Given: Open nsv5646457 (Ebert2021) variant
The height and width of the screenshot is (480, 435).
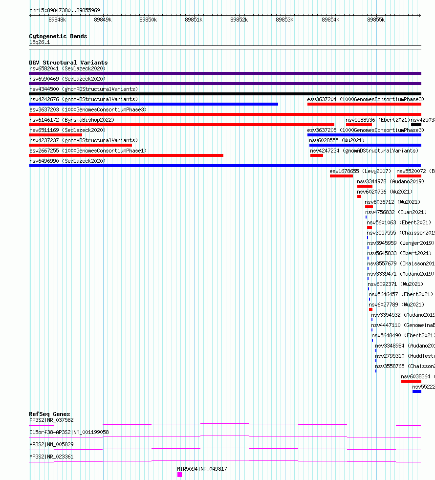Looking at the screenshot, I should coord(401,294).
